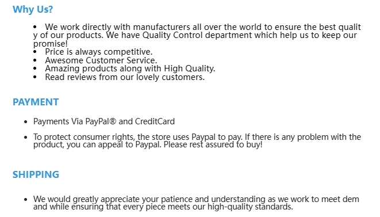The width and height of the screenshot is (380, 217).
Task: Click the bullet before 'Amazing products'
Action: click(x=35, y=68)
